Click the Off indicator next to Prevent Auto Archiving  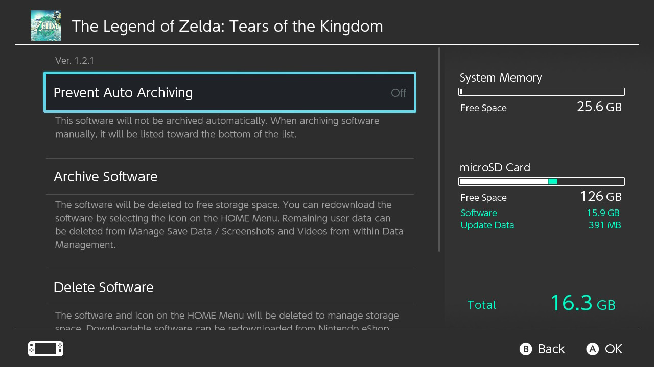pyautogui.click(x=398, y=92)
